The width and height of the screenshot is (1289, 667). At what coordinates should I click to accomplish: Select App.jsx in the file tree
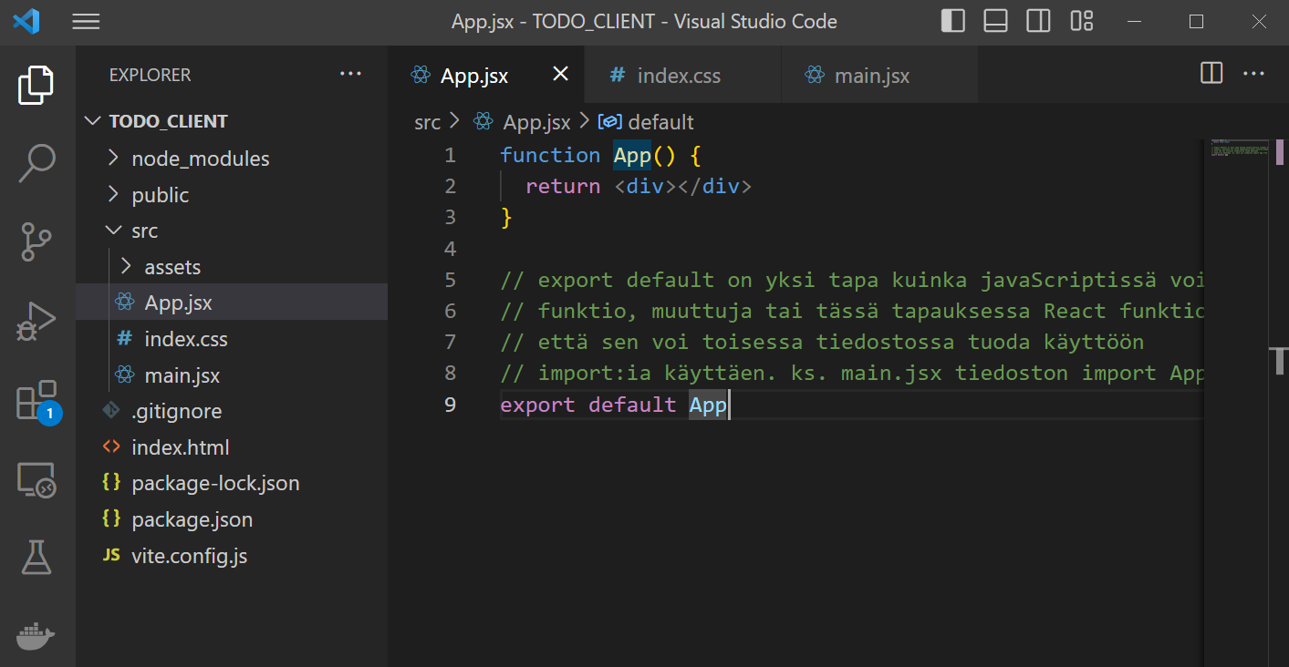(232, 303)
